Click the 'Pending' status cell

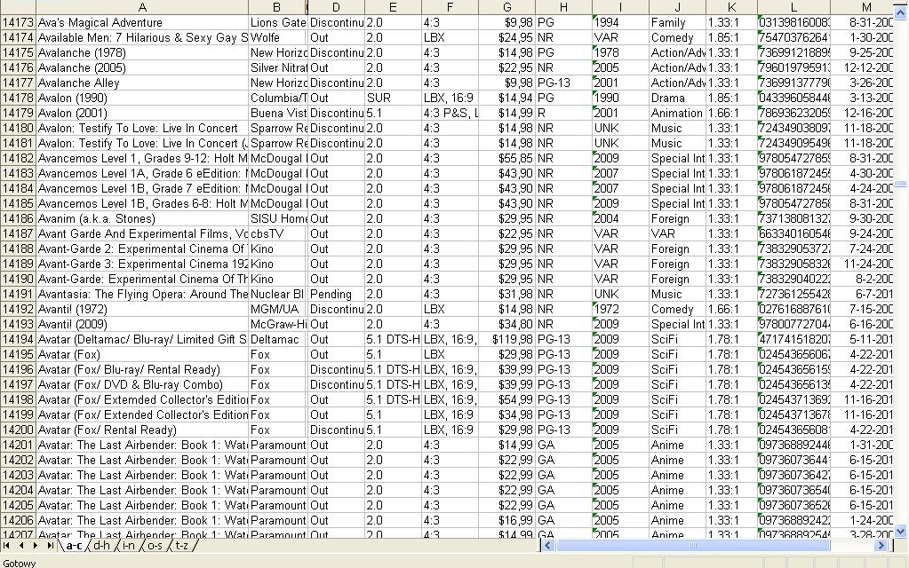click(336, 294)
